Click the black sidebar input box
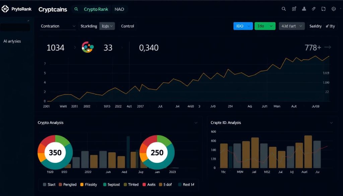 [x=15, y=27]
